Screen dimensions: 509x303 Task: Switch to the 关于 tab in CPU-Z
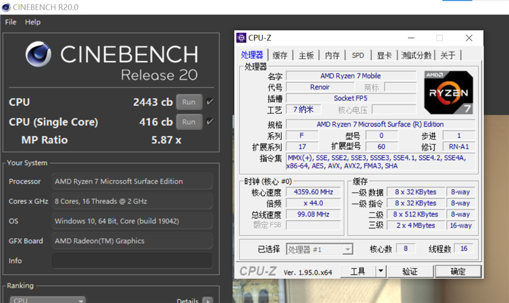(x=448, y=55)
